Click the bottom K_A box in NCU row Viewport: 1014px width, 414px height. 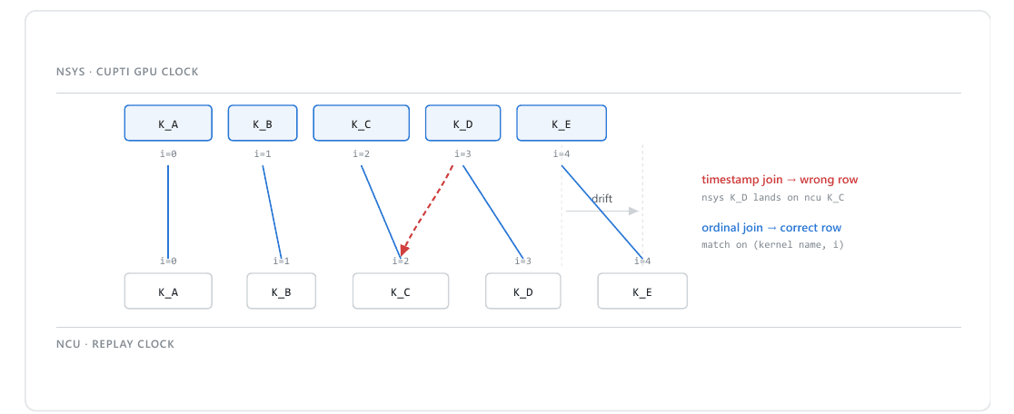(168, 291)
